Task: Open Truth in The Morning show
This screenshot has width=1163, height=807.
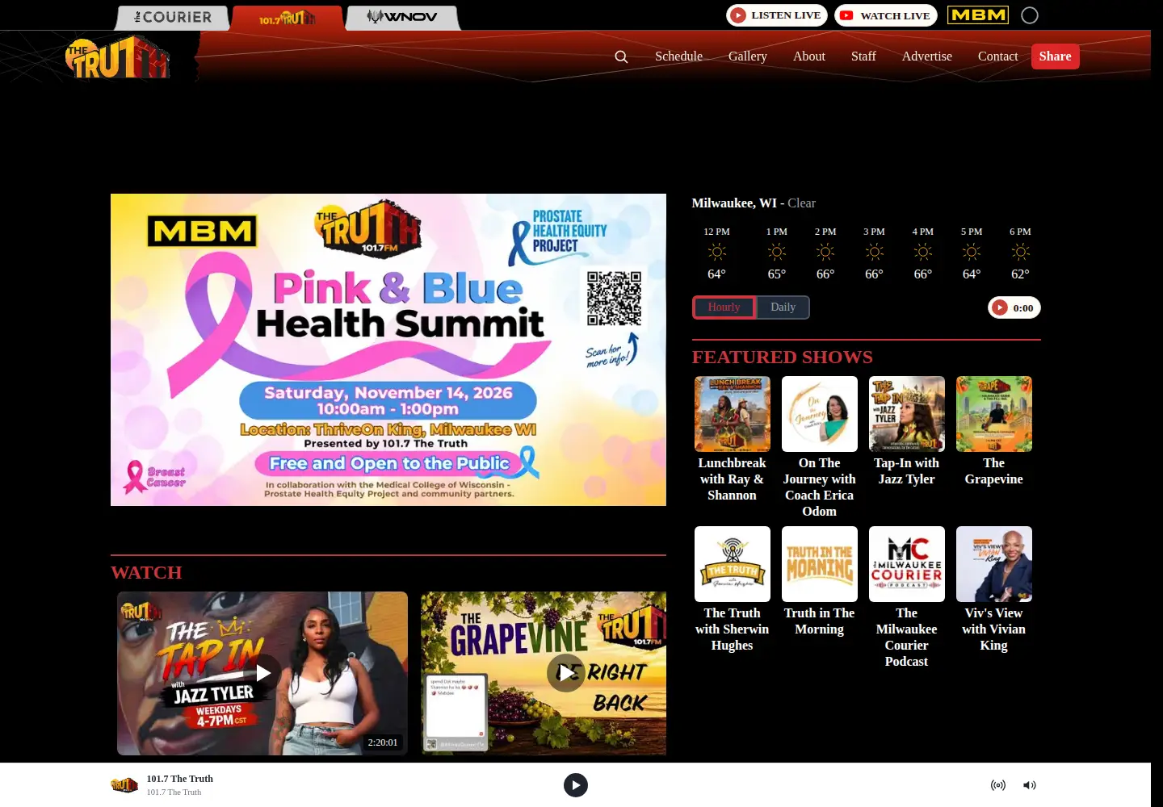Action: click(820, 581)
